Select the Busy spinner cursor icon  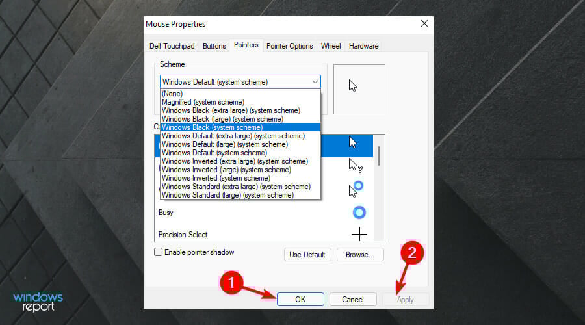tap(359, 213)
